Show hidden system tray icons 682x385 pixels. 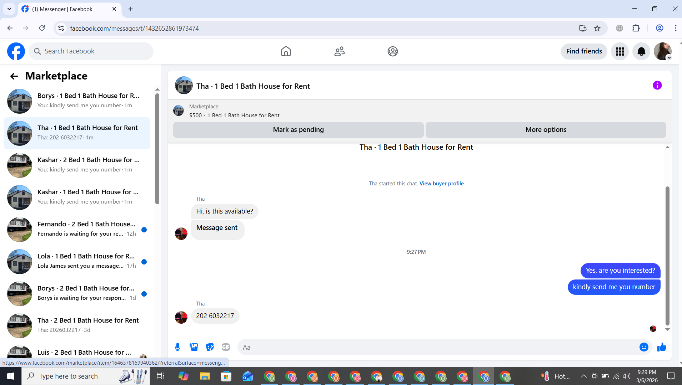click(x=583, y=376)
